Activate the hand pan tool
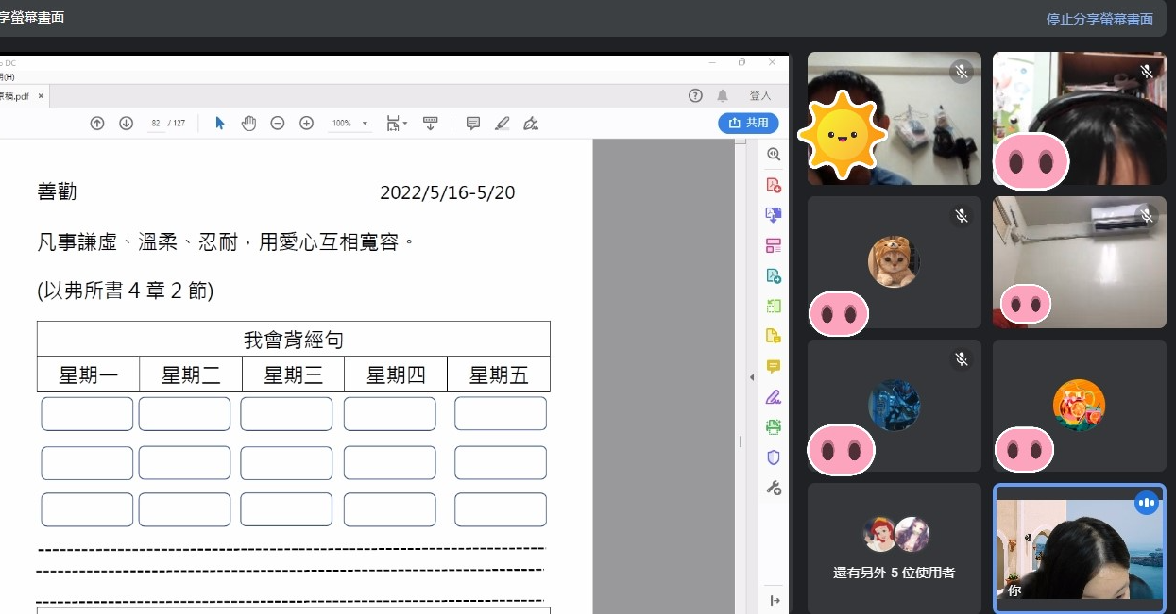Screen dimensions: 1176x615 point(248,124)
